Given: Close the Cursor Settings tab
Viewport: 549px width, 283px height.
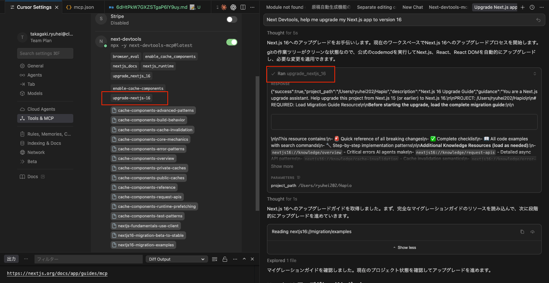Looking at the screenshot, I should 56,7.
